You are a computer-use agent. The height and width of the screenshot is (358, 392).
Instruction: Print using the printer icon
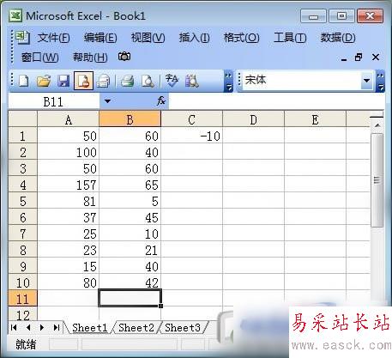tap(127, 81)
